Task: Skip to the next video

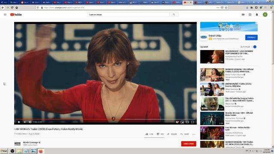Action: point(25,122)
